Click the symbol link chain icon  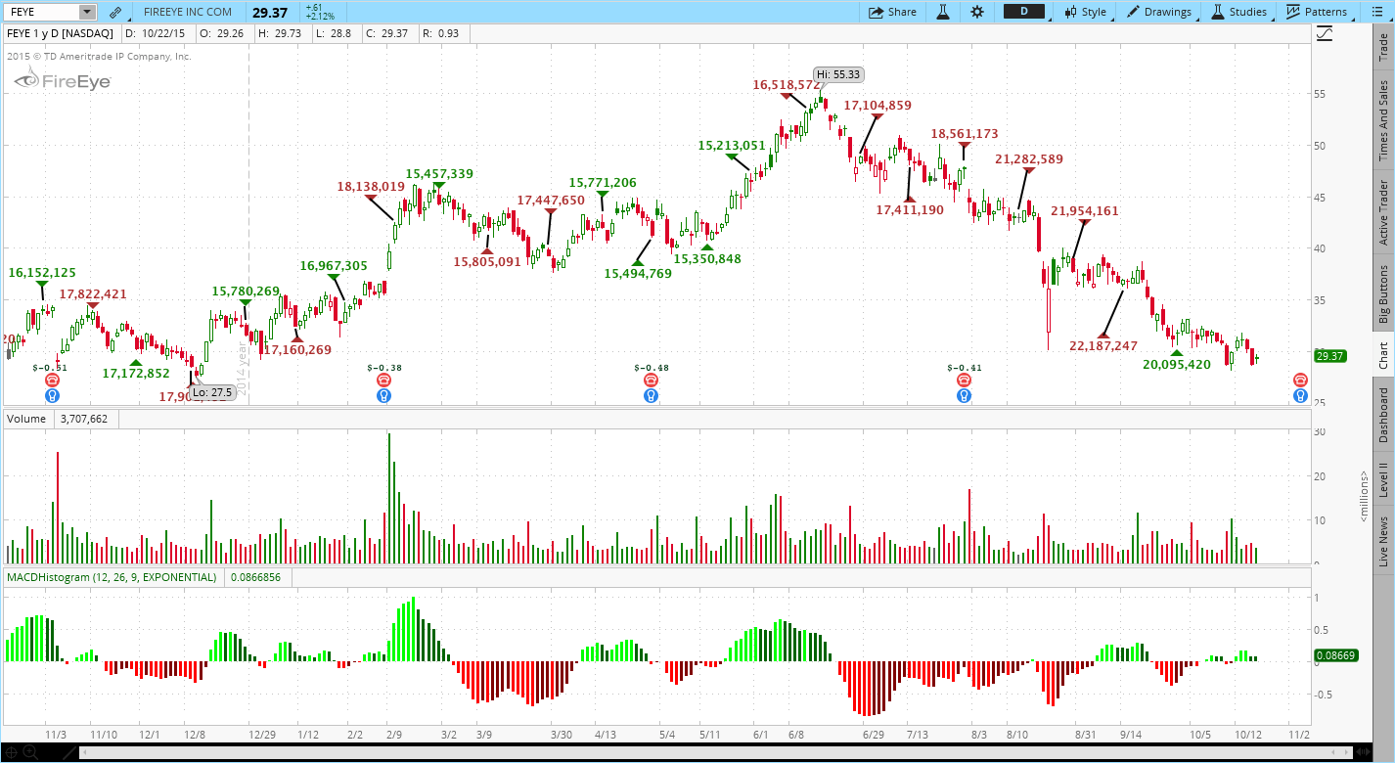pyautogui.click(x=115, y=12)
